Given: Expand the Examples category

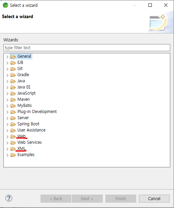Looking at the screenshot, I should point(7,155).
